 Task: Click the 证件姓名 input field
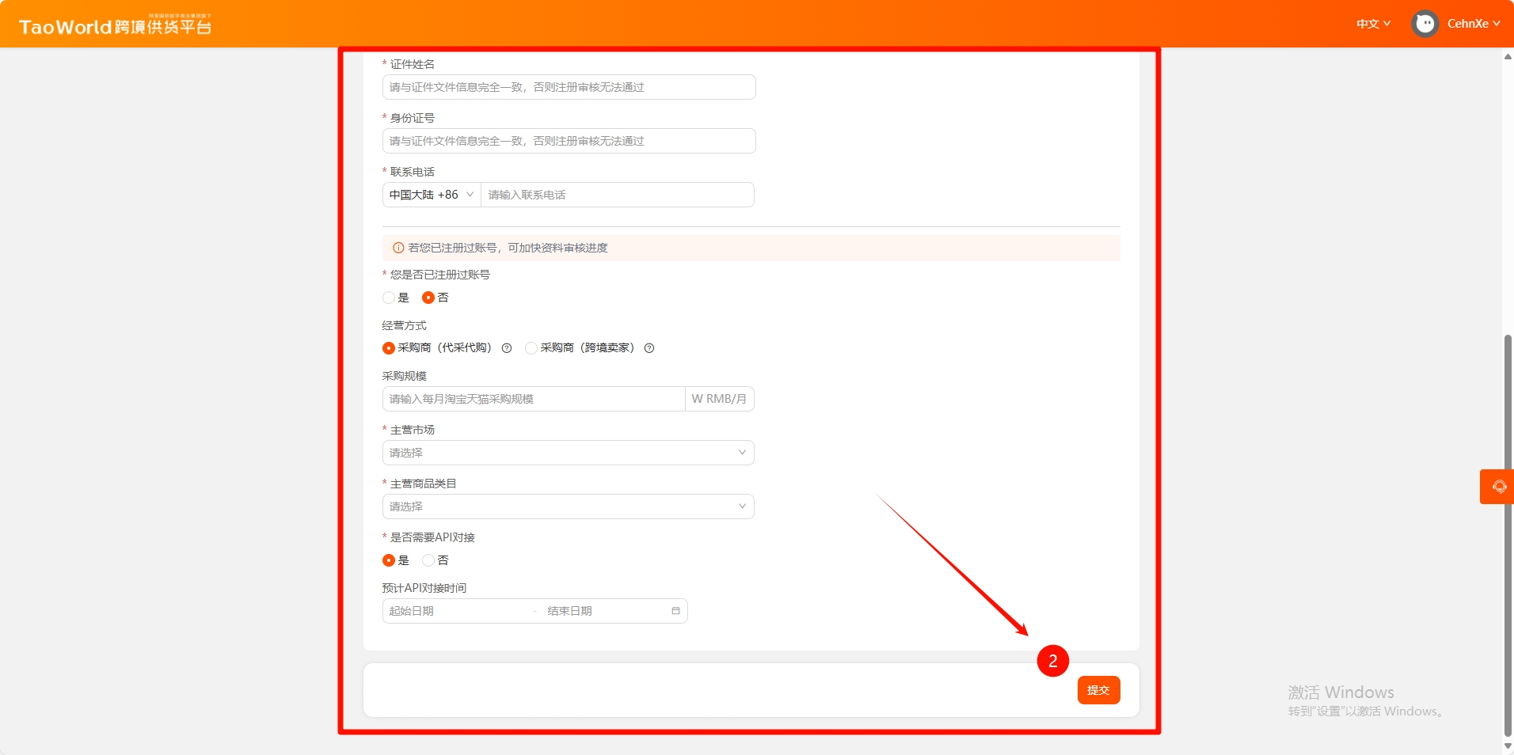click(x=568, y=87)
